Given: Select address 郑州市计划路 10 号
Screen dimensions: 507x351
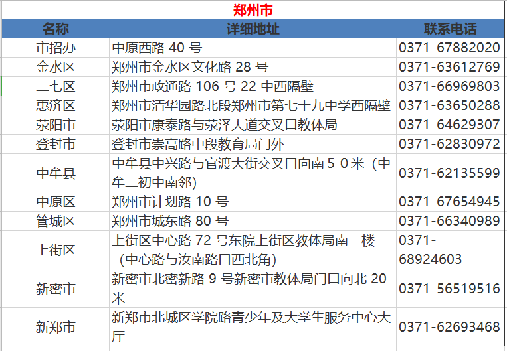Looking at the screenshot, I should pos(253,202).
